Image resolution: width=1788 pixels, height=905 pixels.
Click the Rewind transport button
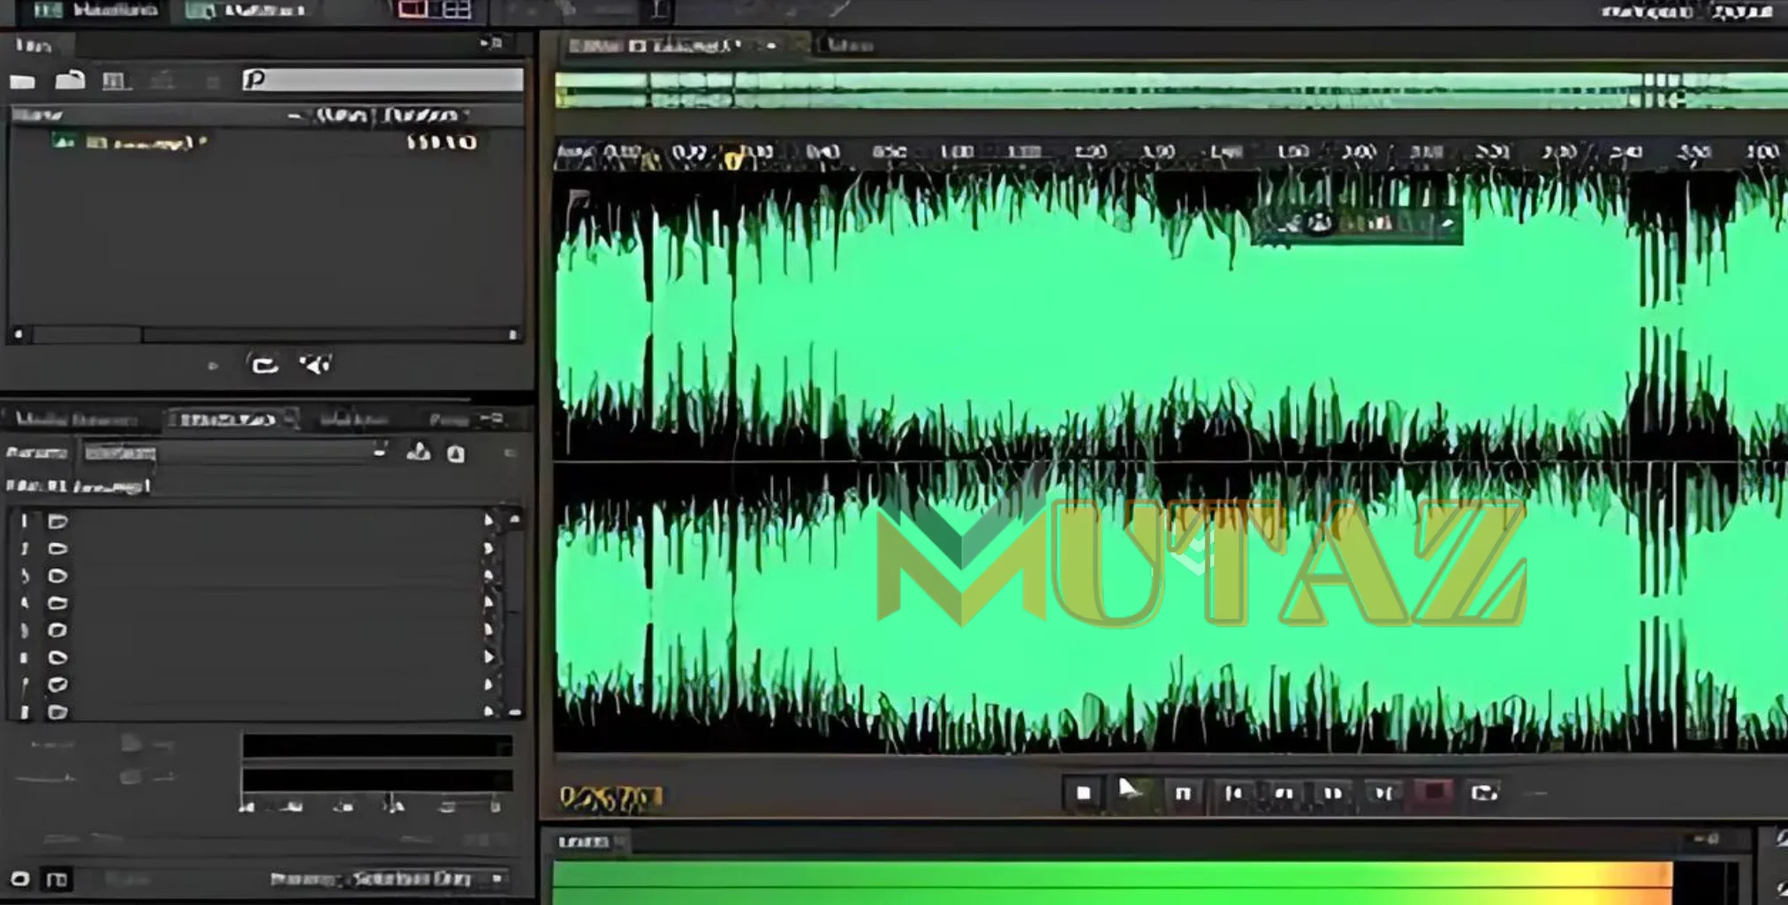tap(1284, 794)
